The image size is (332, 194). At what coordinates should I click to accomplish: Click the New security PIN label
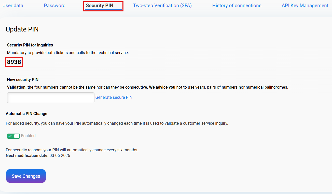pos(23,80)
